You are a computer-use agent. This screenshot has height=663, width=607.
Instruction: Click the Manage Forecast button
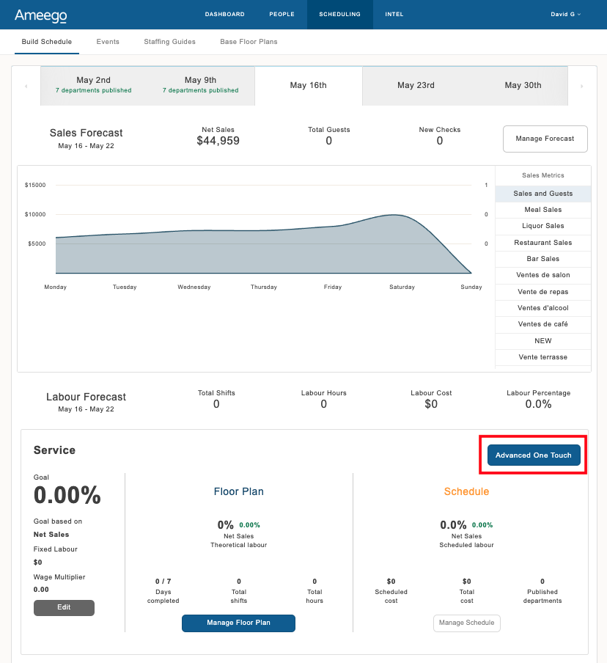pos(545,139)
